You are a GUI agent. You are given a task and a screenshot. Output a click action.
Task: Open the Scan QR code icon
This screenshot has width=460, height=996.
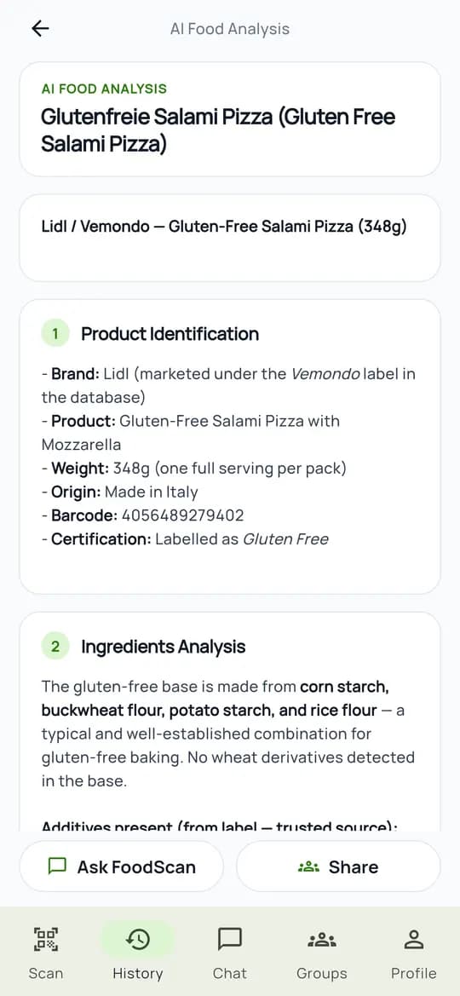click(x=46, y=939)
